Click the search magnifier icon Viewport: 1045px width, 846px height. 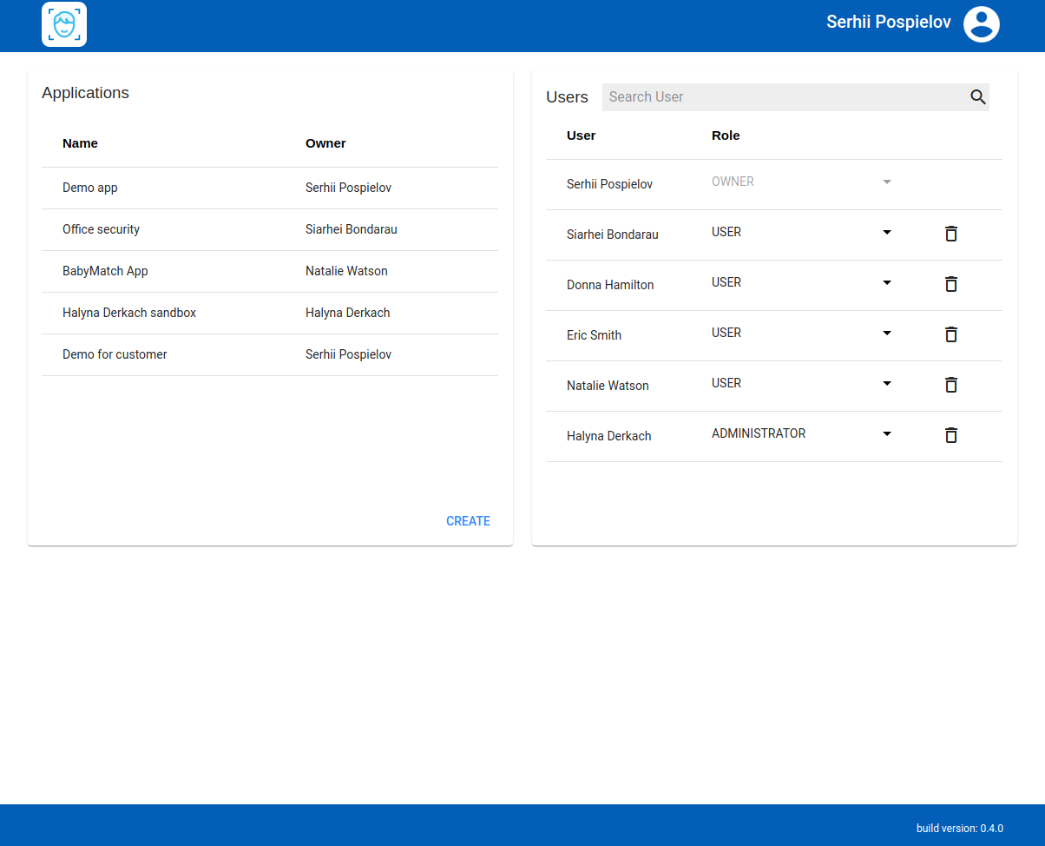[978, 97]
